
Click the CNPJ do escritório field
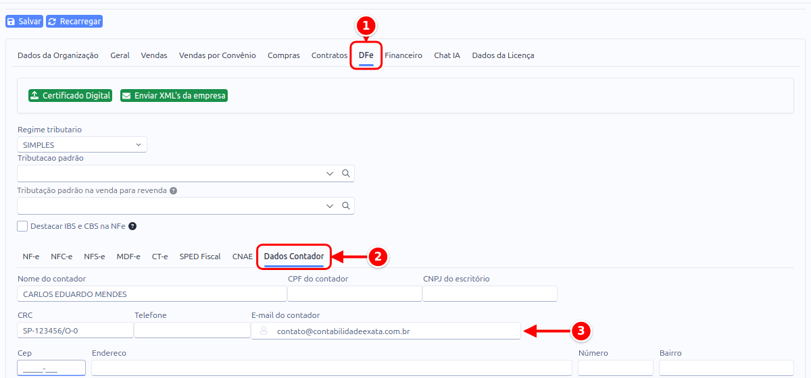(x=490, y=294)
